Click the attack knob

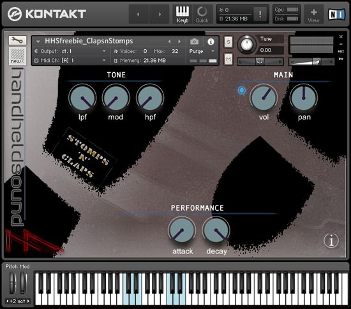pos(182,230)
